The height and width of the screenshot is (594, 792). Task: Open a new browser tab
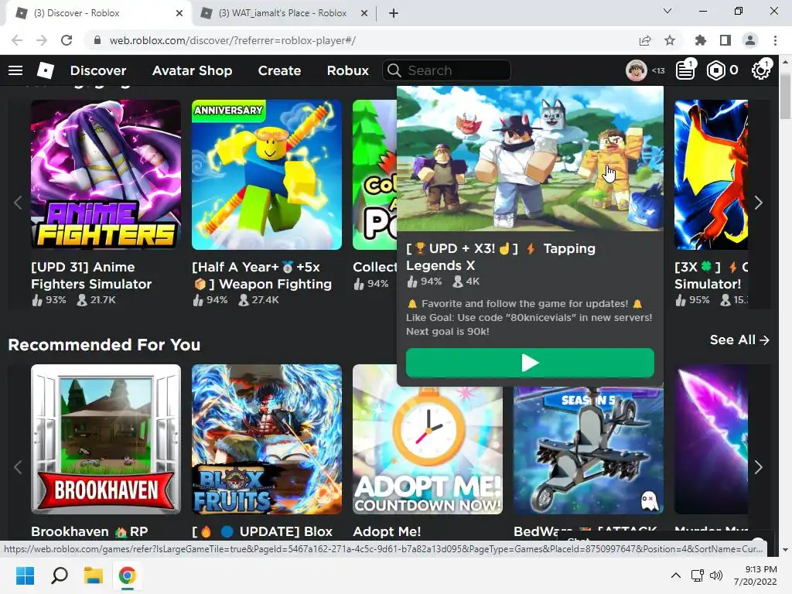coord(394,13)
